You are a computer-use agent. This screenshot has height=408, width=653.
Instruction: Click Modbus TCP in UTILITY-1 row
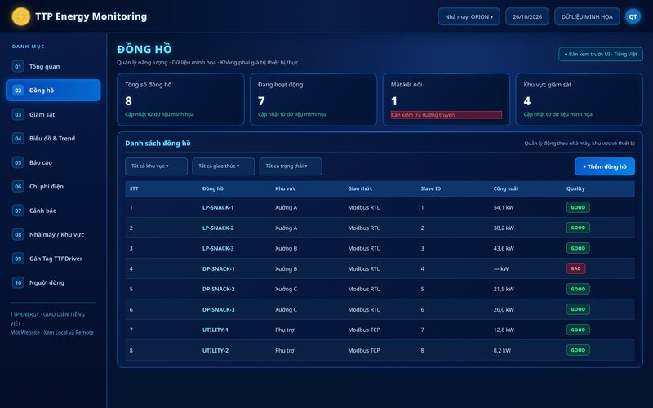tap(364, 330)
